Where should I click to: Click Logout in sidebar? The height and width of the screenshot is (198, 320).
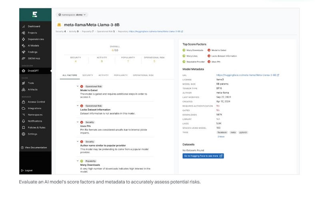coord(28,170)
